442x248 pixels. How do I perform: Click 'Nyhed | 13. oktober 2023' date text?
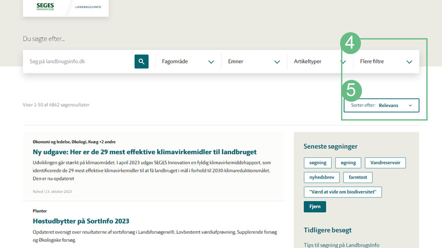pyautogui.click(x=52, y=191)
